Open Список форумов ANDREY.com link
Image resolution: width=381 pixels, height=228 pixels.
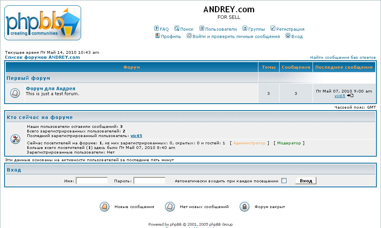[43, 57]
